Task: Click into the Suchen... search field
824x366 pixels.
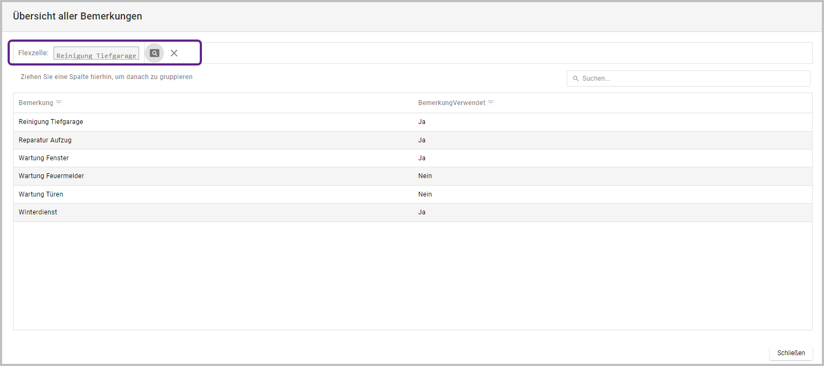Action: tap(693, 79)
